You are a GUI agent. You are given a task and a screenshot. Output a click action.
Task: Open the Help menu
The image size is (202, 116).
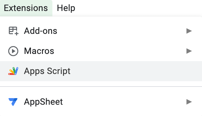pyautogui.click(x=66, y=8)
